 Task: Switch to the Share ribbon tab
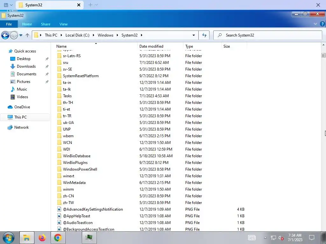[x=46, y=24]
